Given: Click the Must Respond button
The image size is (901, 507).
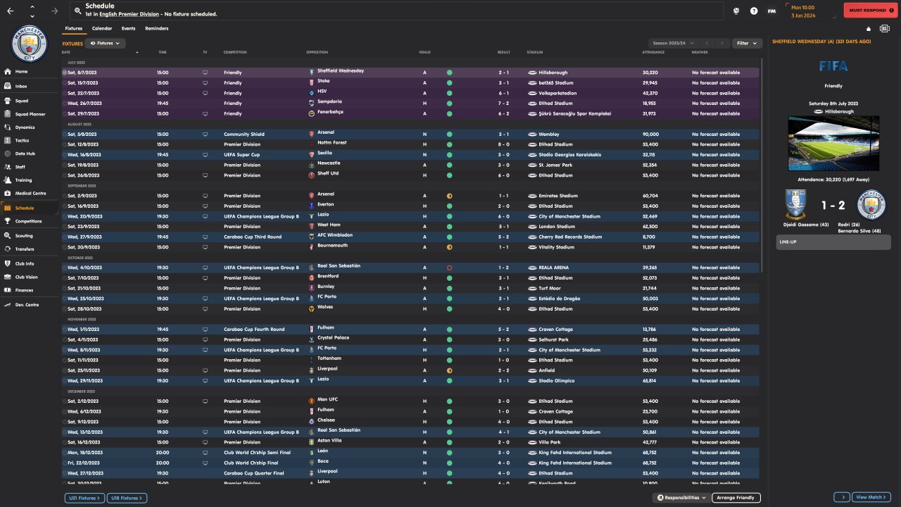Looking at the screenshot, I should coord(870,11).
